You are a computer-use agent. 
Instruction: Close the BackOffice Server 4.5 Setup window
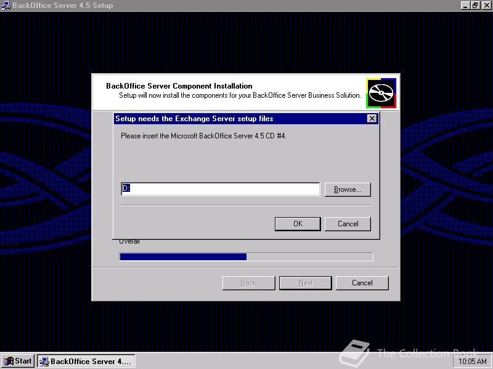click(x=486, y=6)
